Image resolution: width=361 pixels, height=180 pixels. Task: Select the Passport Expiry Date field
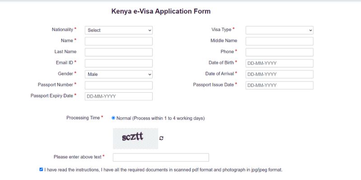point(118,96)
